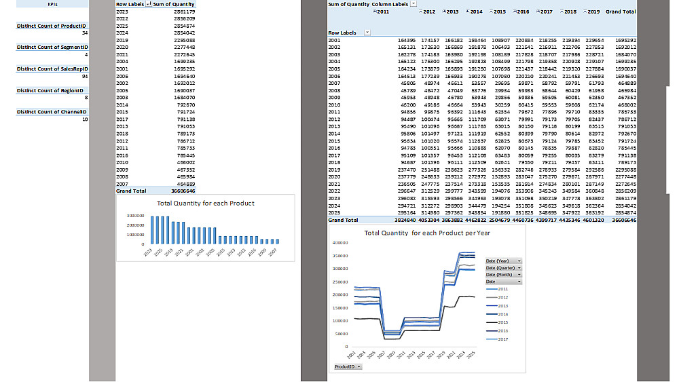Screen dimensions: 679x382
Task: Select the 'Column Labels' header cell
Action: point(390,4)
